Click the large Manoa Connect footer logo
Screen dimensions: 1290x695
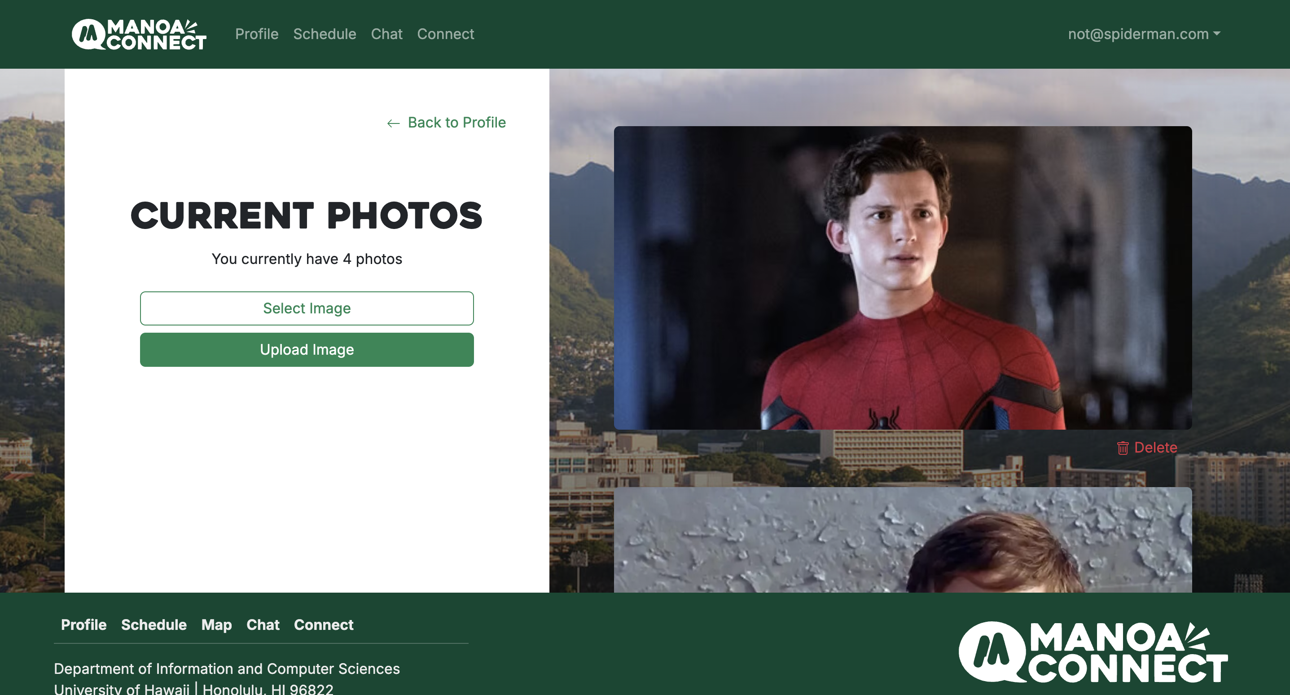click(1093, 652)
